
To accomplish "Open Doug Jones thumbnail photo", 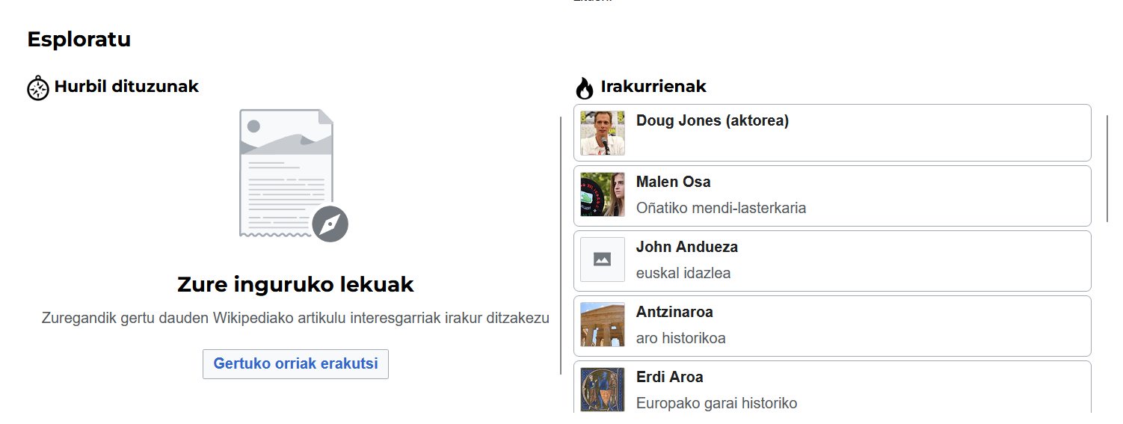I will tap(602, 133).
